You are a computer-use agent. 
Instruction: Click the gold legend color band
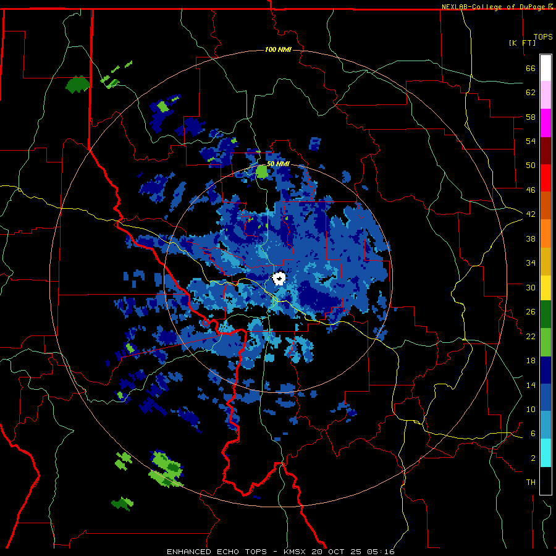coord(545,261)
